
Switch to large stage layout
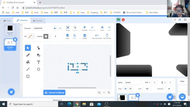click(180, 20)
